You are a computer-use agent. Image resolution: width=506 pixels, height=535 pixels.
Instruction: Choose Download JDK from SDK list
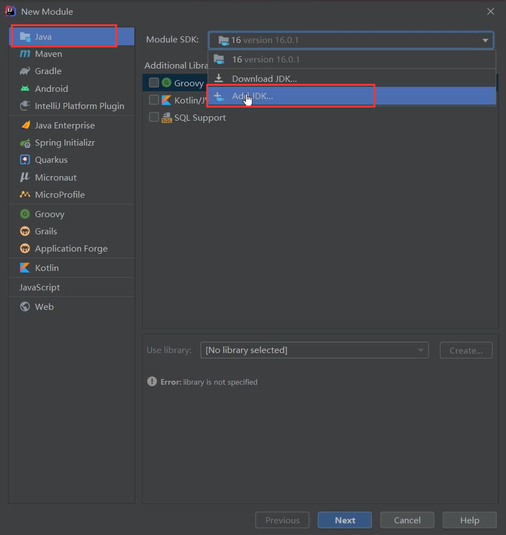point(264,79)
